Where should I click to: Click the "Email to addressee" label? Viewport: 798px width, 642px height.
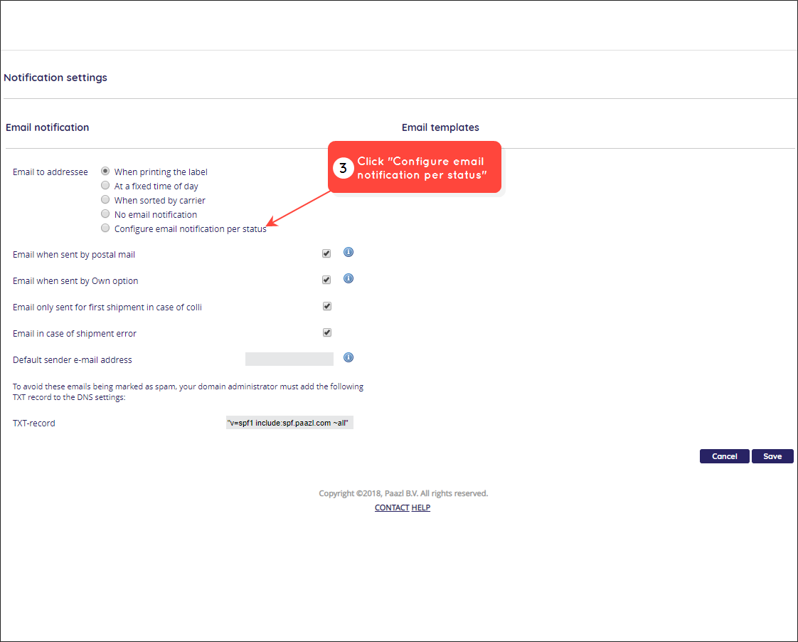click(x=50, y=172)
